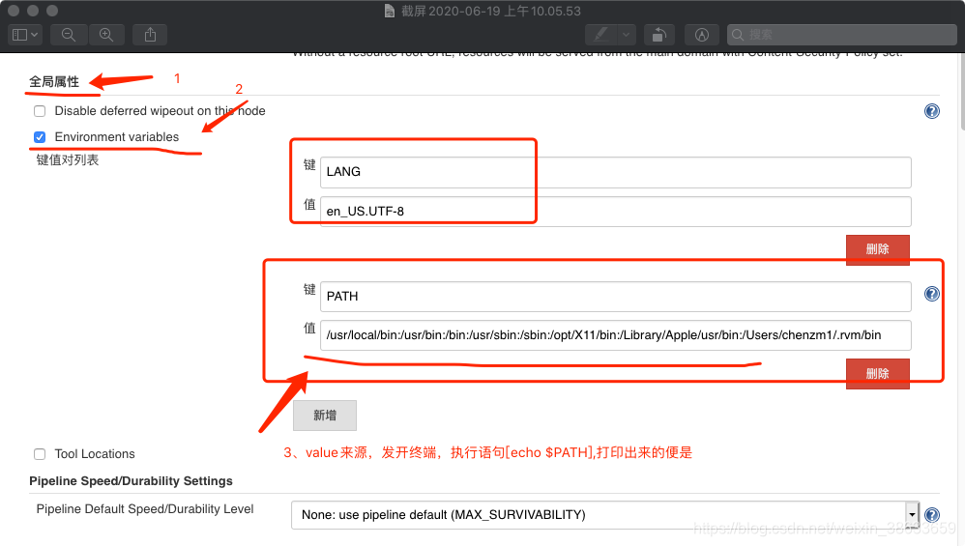The image size is (965, 546).
Task: Click the vertical scrollbar thumb
Action: point(962,92)
